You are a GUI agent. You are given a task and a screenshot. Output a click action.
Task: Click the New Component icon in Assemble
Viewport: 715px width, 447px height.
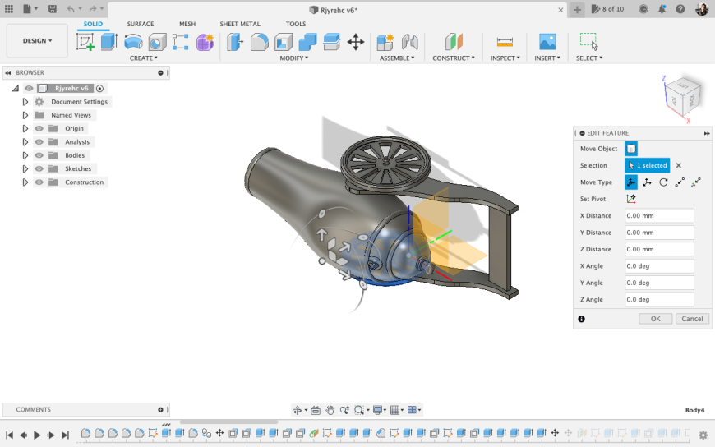pos(385,42)
